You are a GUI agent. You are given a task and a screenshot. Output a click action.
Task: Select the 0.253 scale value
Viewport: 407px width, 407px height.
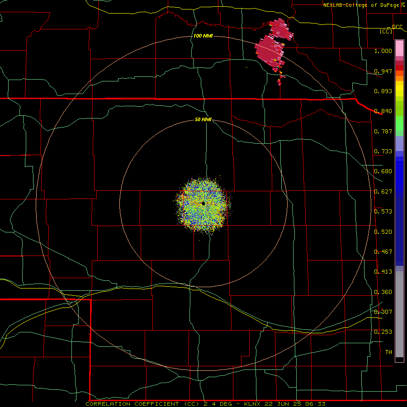(383, 332)
